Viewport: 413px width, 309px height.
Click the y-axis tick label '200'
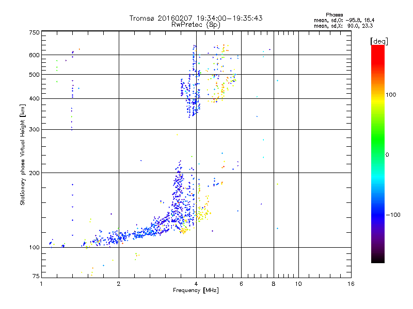(35, 173)
